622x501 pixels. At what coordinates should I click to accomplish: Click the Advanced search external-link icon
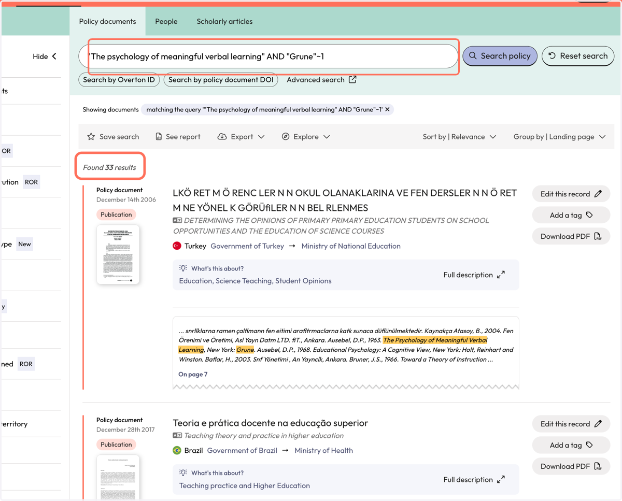pos(352,80)
